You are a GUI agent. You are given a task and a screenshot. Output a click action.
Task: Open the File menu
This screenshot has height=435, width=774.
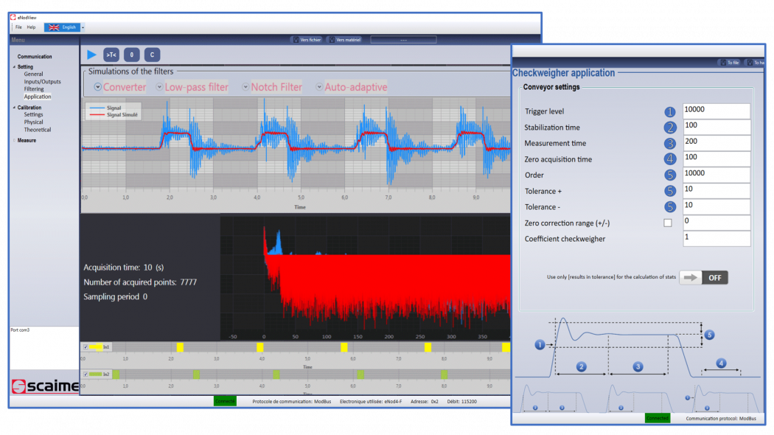click(18, 27)
